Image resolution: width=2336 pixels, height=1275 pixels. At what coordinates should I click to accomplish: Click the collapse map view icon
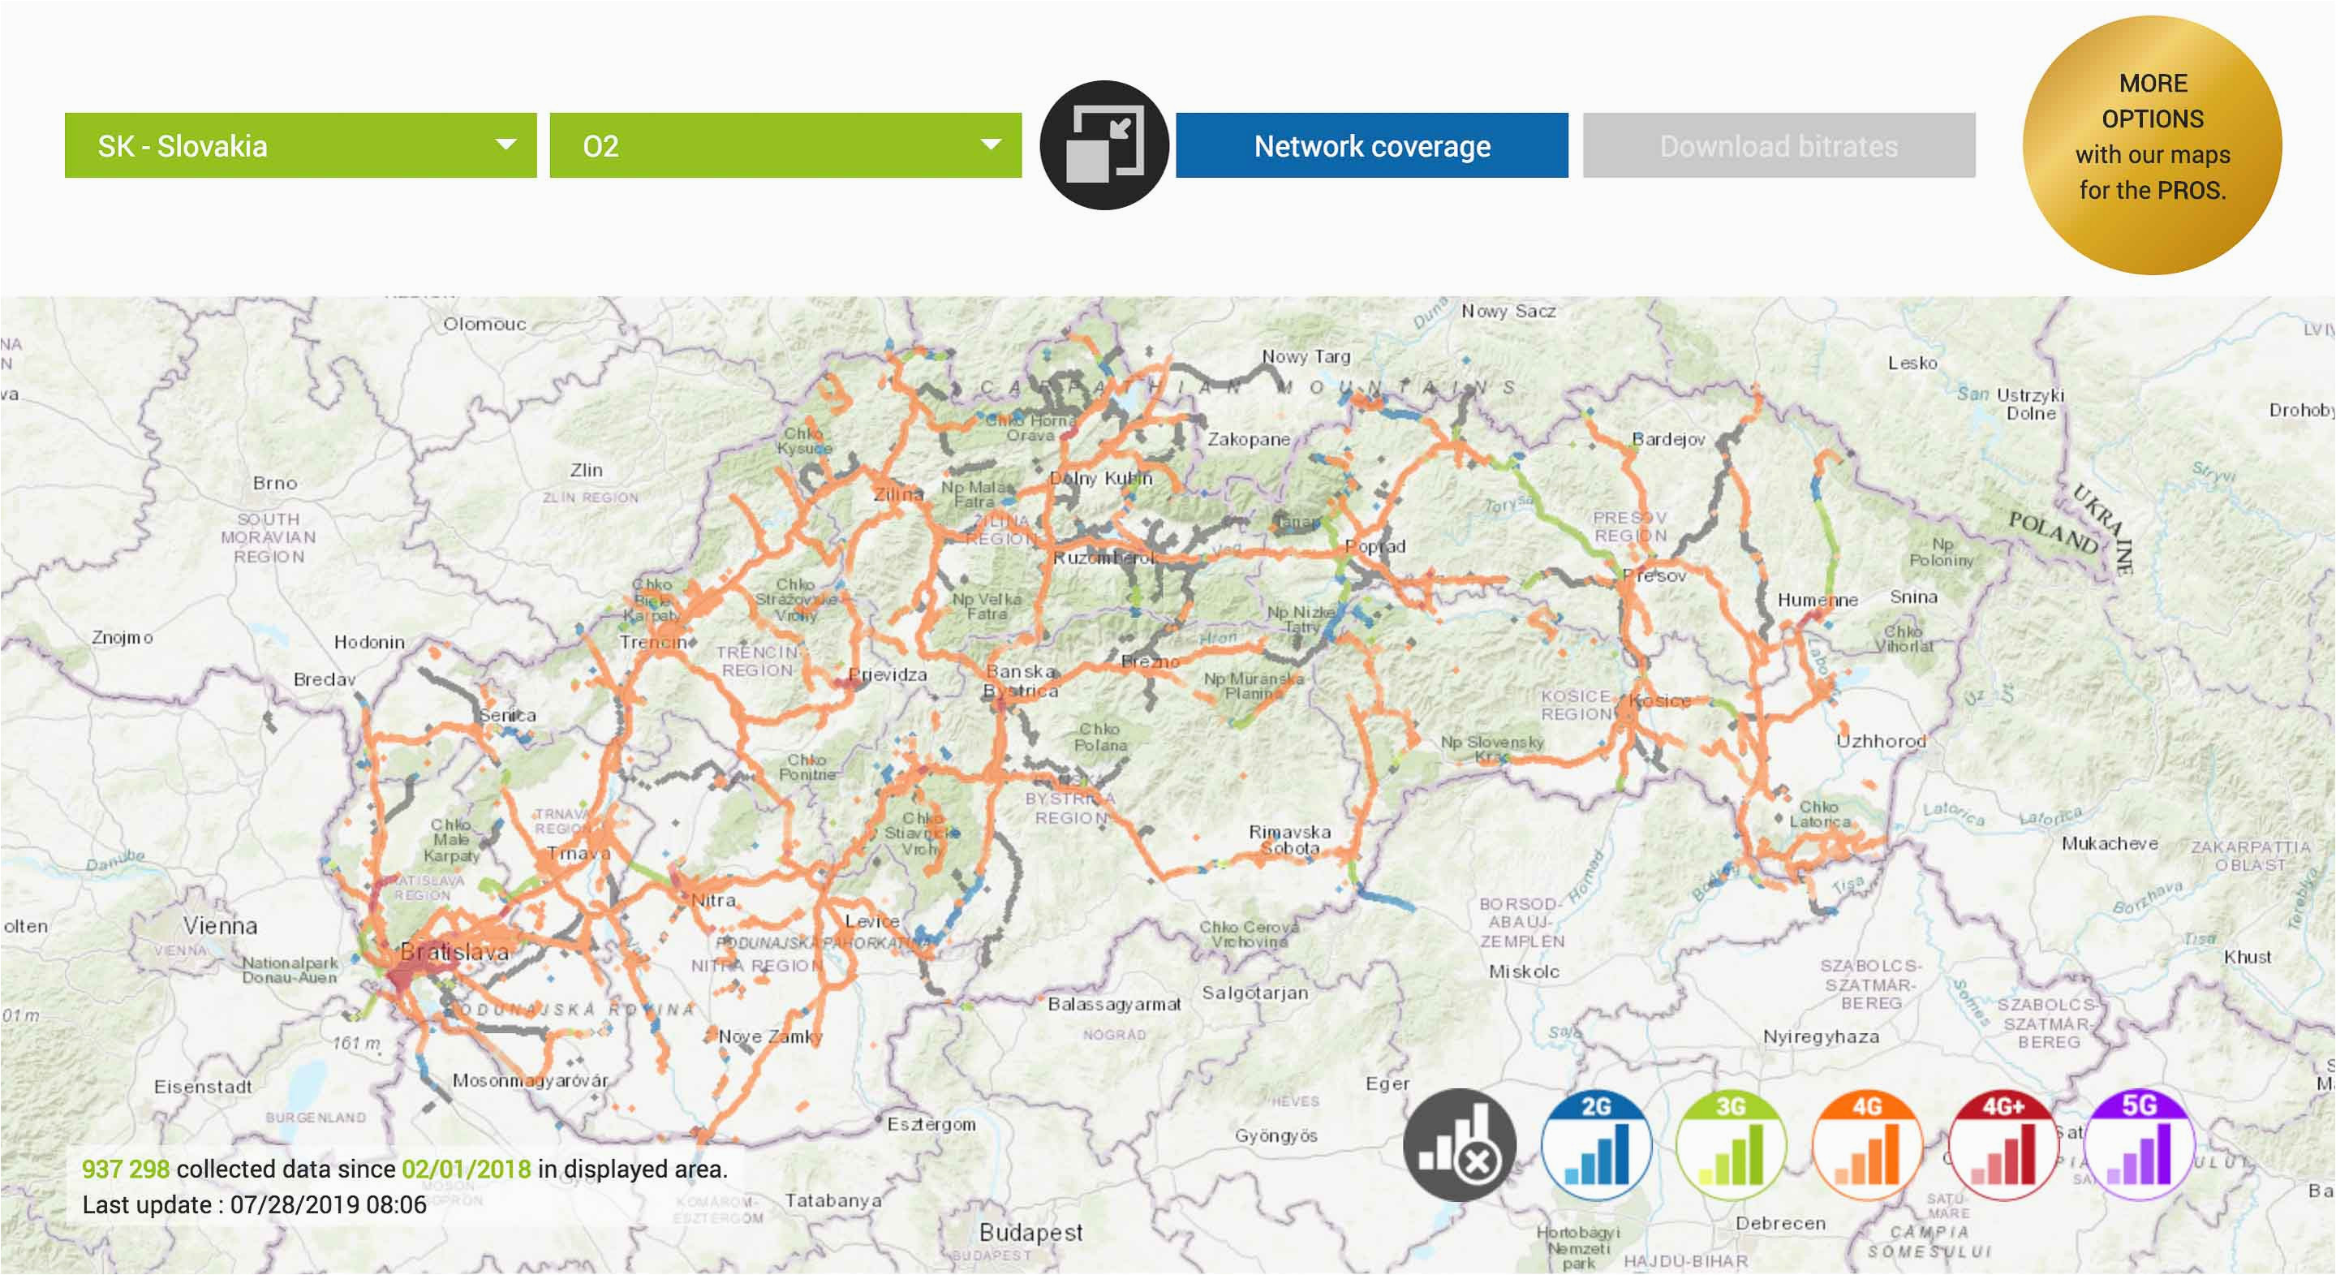pos(1103,145)
